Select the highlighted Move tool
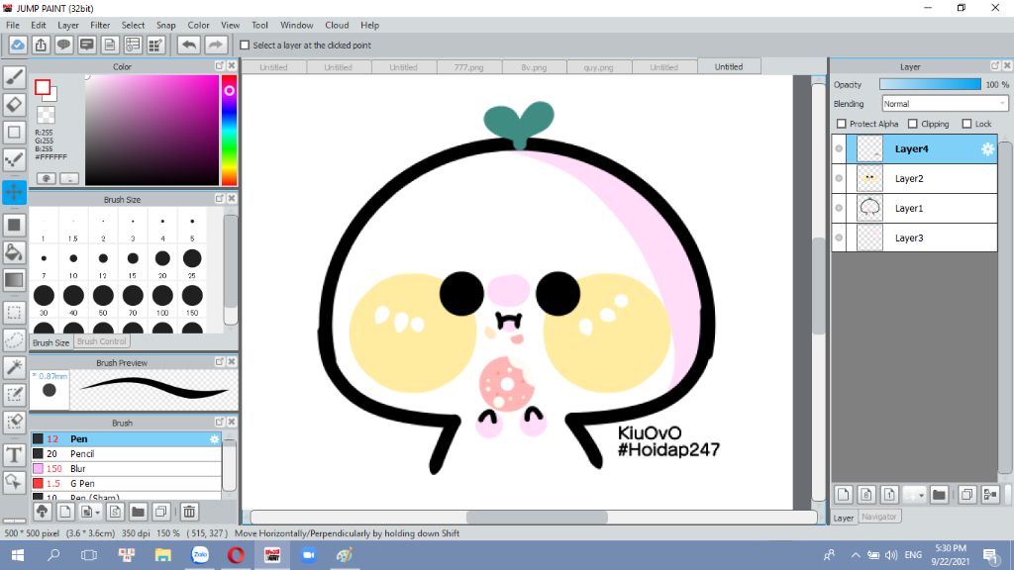This screenshot has width=1014, height=570. (x=14, y=192)
